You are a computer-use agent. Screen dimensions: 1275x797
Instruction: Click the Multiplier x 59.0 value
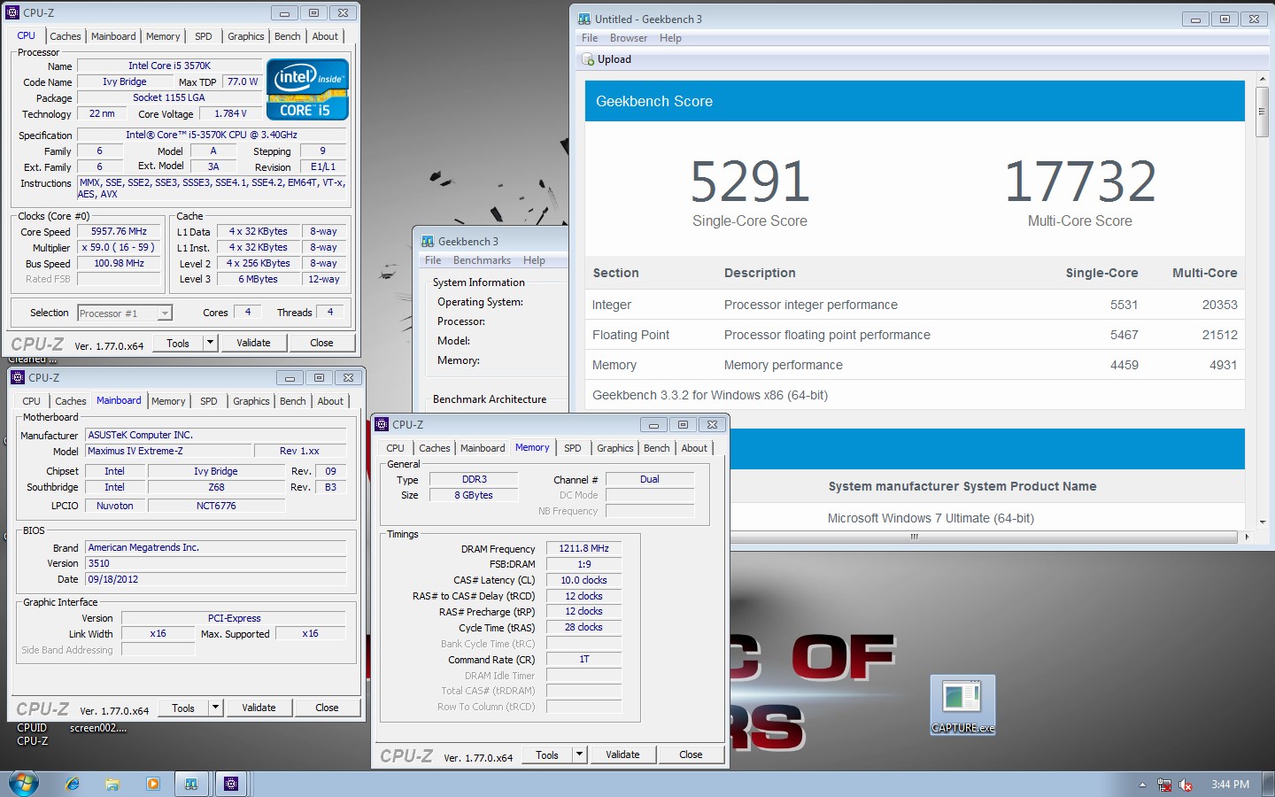(119, 248)
